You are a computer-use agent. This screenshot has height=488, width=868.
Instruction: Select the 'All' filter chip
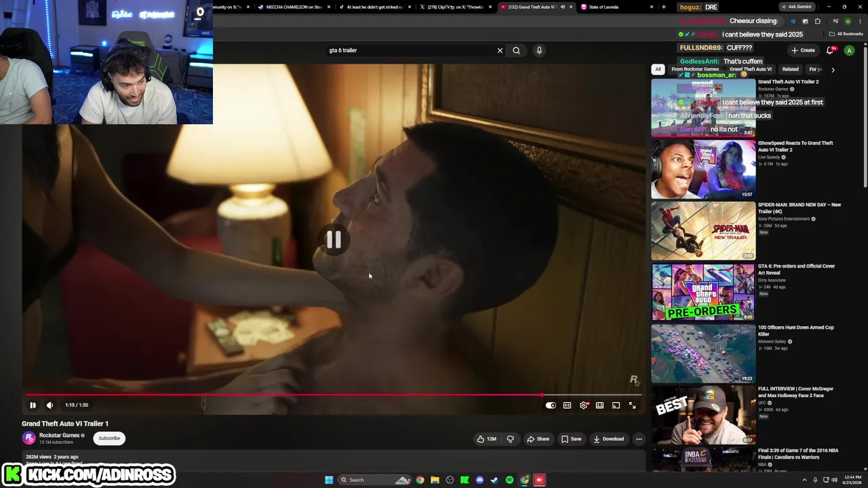coord(657,69)
